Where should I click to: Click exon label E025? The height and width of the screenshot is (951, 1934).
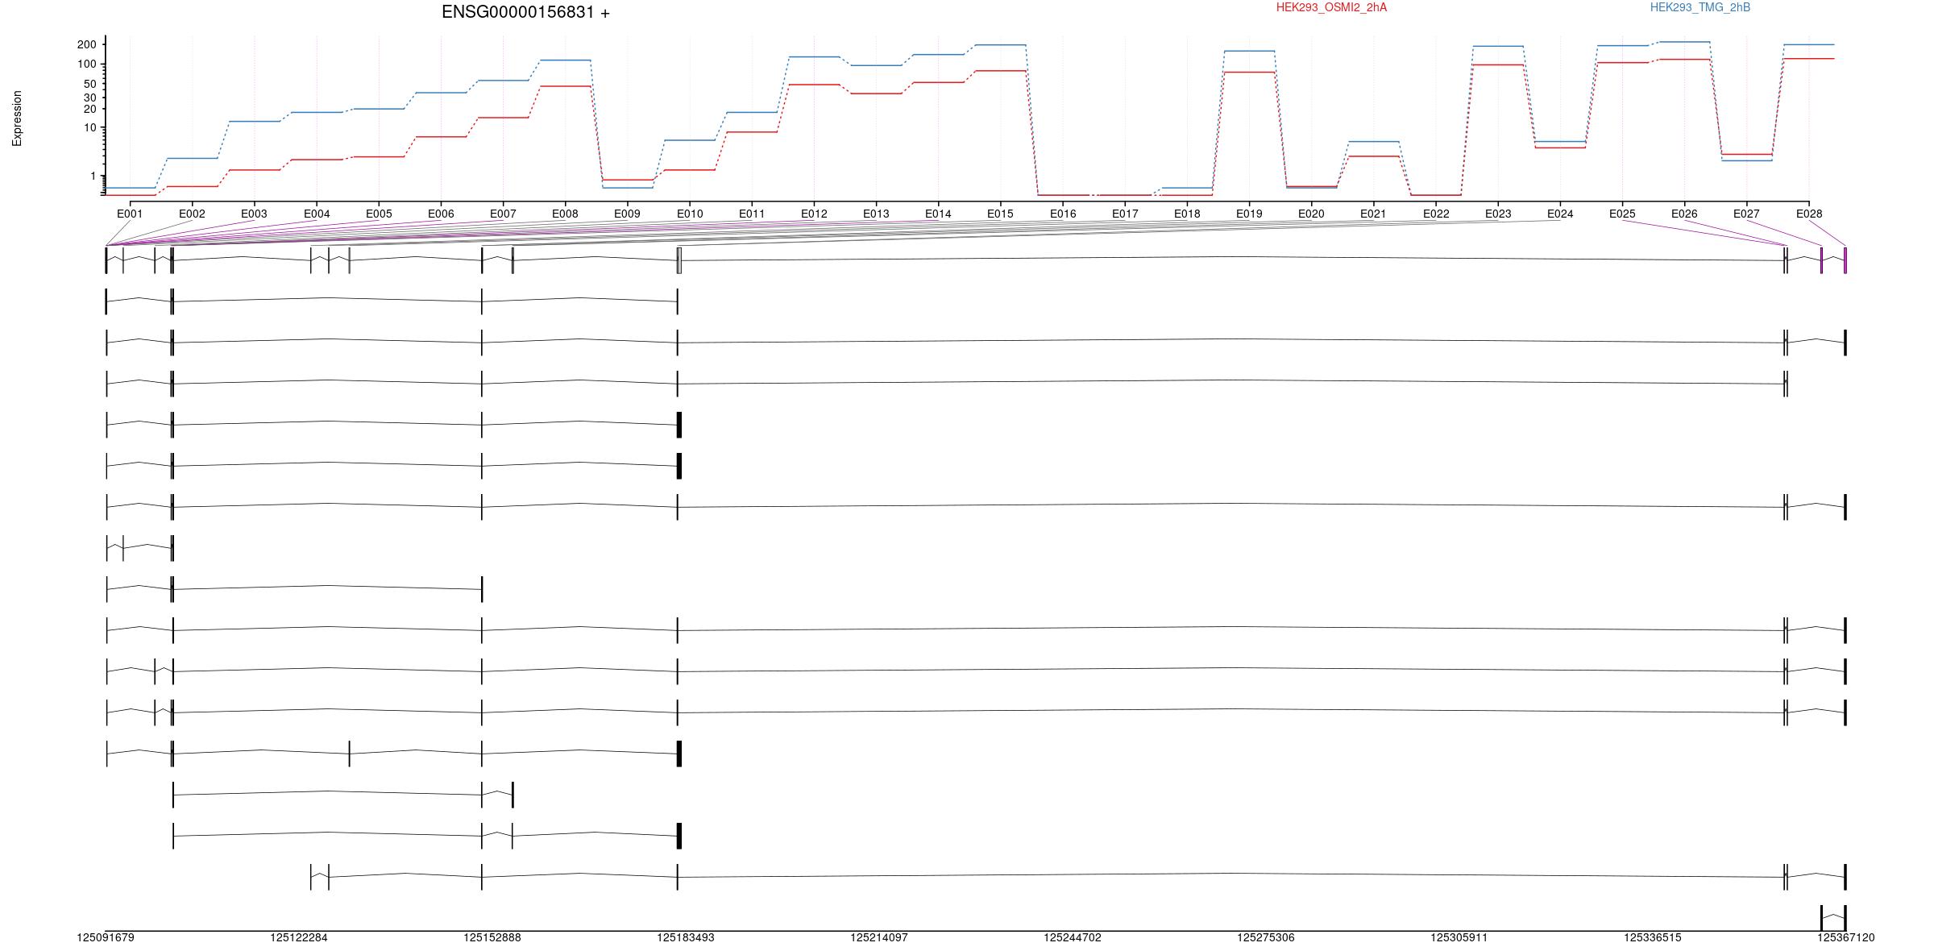click(x=1622, y=214)
